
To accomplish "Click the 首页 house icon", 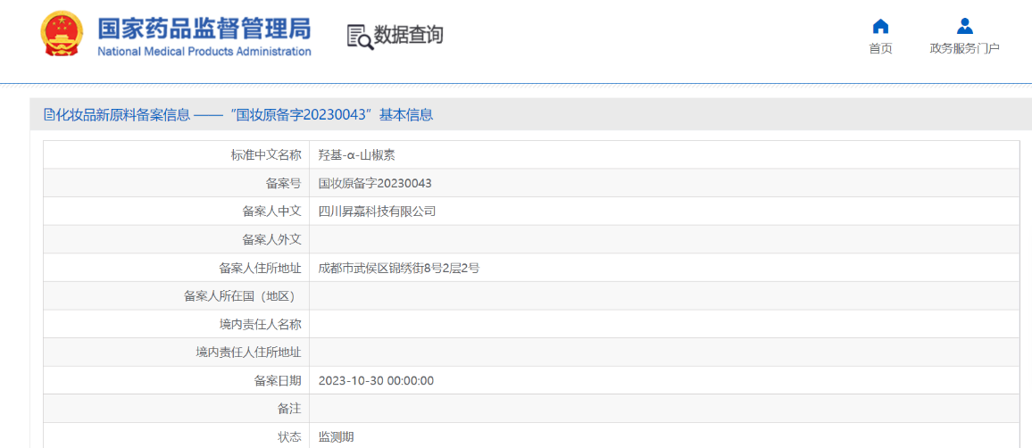I will pos(880,26).
